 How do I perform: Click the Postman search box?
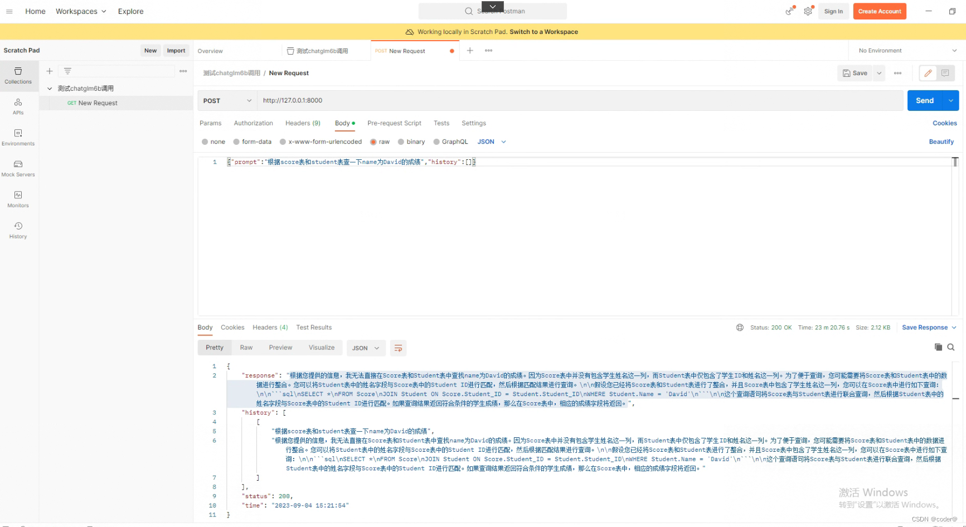pos(493,11)
